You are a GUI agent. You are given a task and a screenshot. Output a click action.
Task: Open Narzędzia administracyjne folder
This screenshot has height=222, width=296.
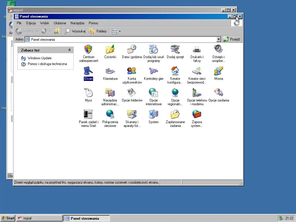[x=110, y=93]
